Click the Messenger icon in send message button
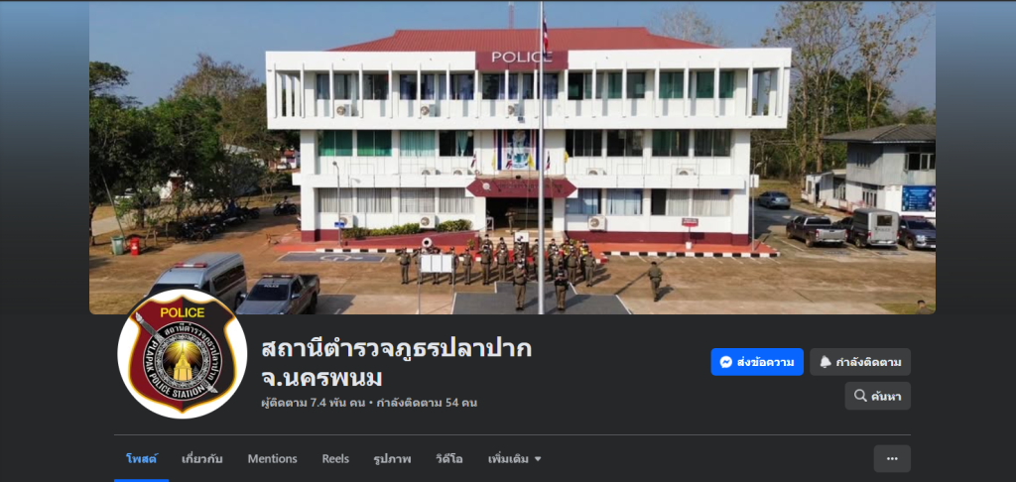This screenshot has width=1016, height=482. coord(725,362)
